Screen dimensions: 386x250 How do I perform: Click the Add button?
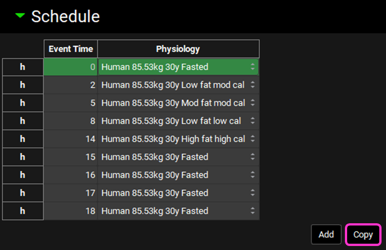pyautogui.click(x=326, y=234)
